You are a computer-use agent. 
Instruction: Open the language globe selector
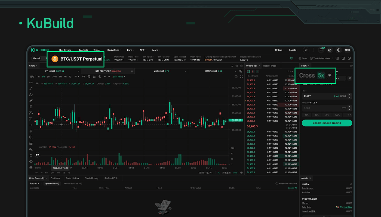tap(339, 50)
